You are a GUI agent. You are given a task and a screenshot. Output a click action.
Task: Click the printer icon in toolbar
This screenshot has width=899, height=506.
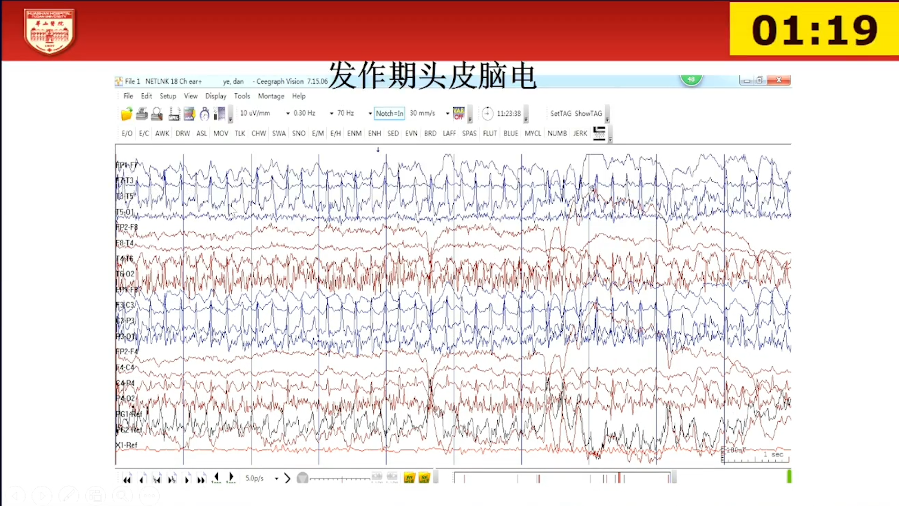coord(142,114)
